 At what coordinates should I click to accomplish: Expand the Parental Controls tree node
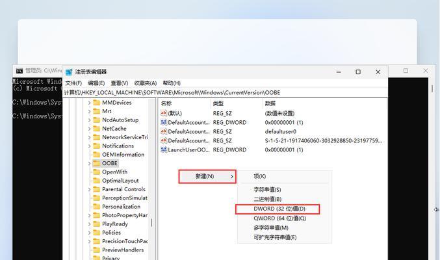(x=89, y=190)
